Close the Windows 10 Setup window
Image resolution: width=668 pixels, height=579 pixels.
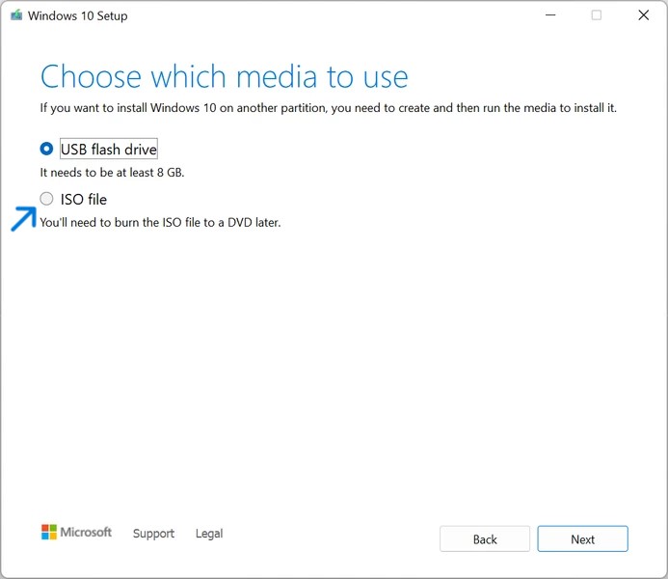click(x=643, y=15)
